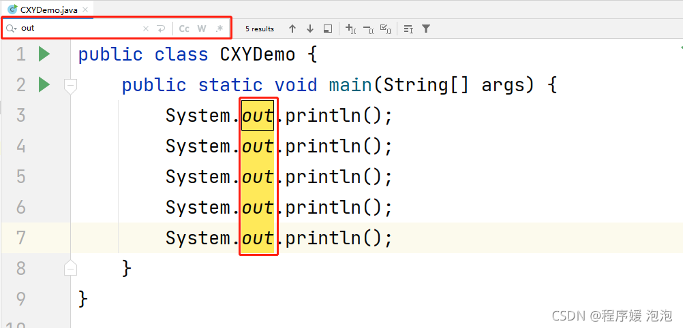This screenshot has height=328, width=683.
Task: Click highlighted 'out' on line 5
Action: (x=258, y=177)
